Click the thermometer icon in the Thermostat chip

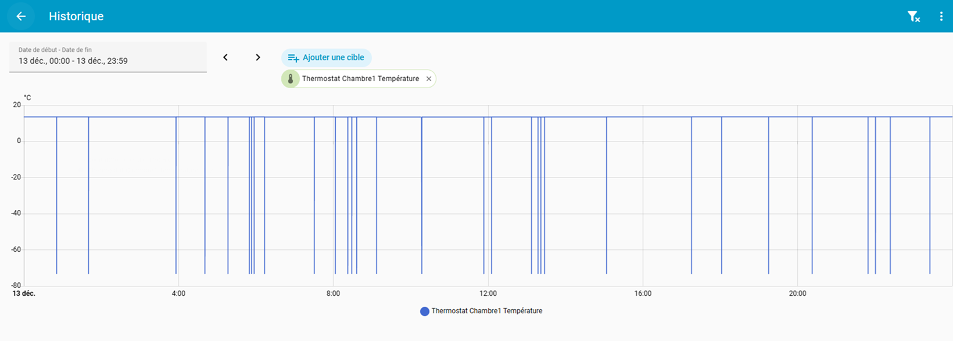tap(291, 79)
